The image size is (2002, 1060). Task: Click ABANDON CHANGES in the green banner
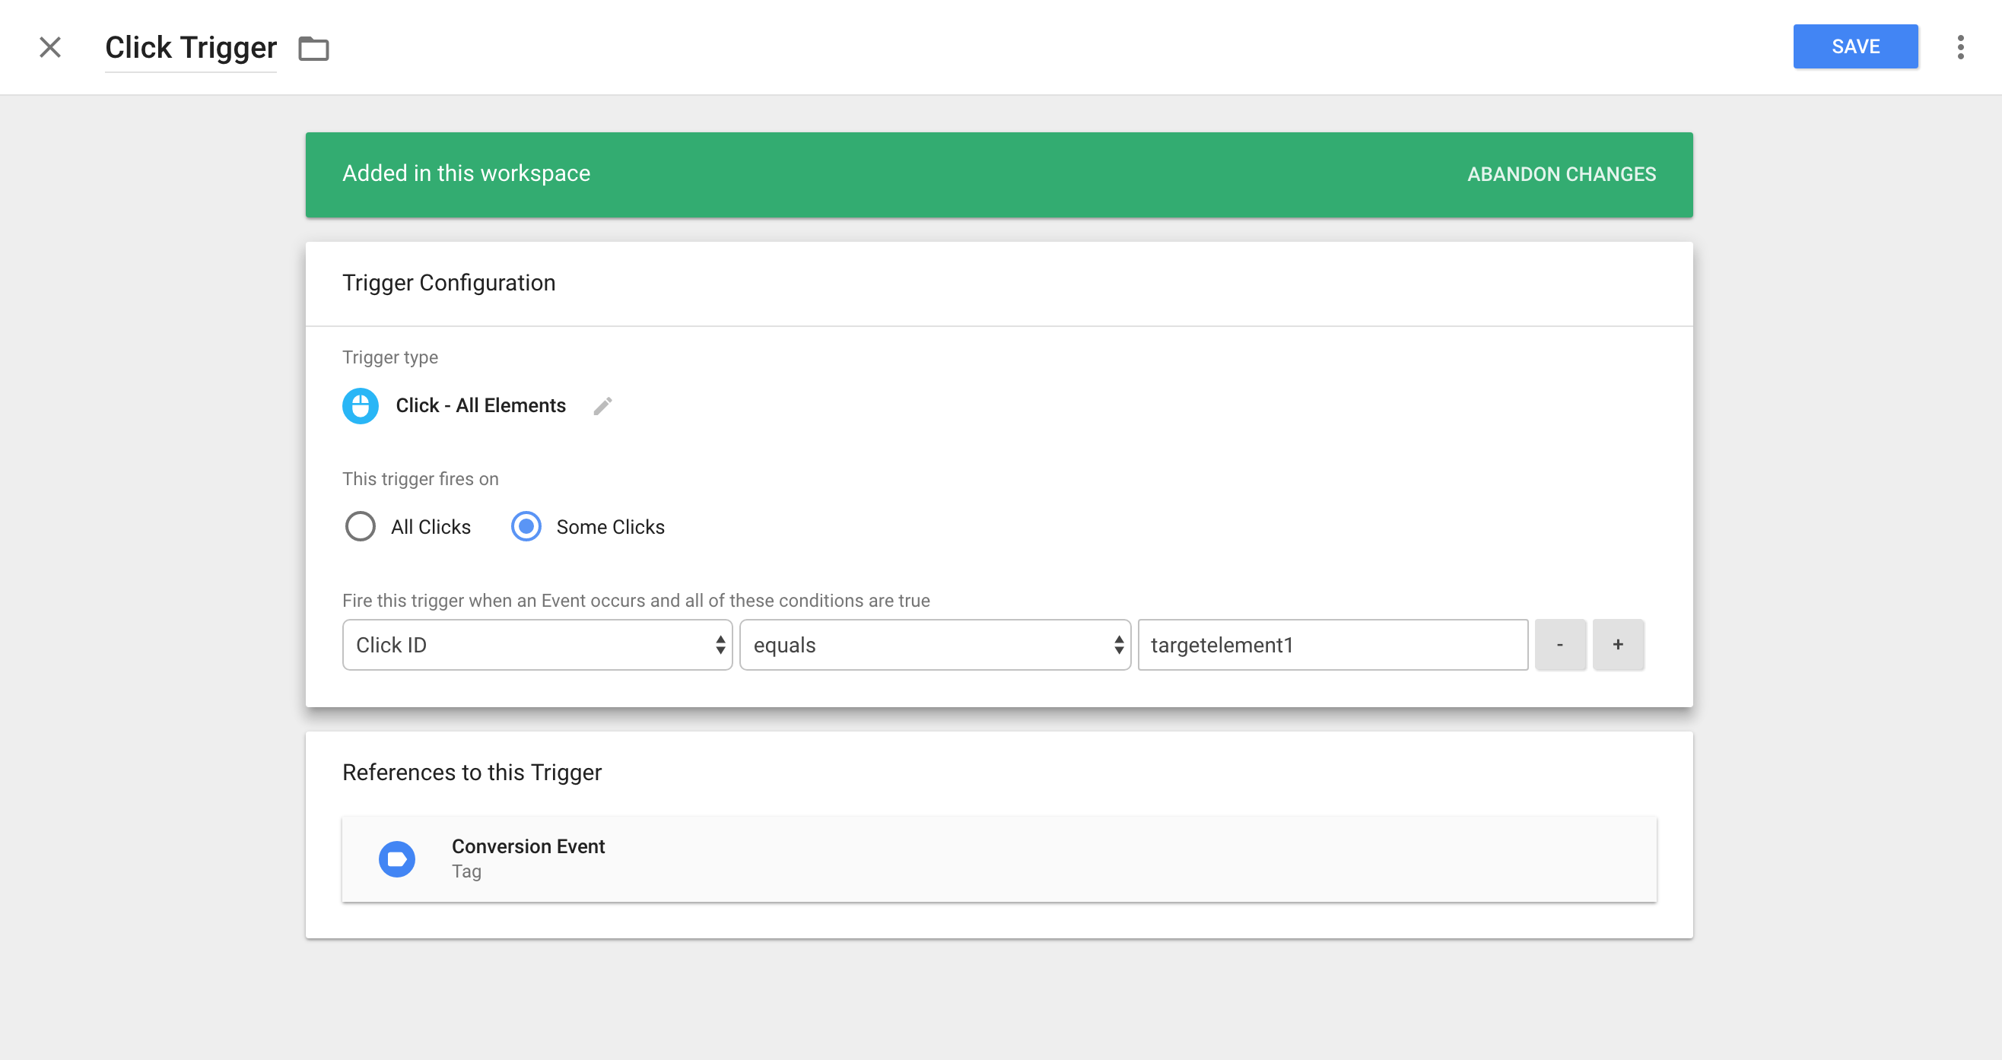[x=1562, y=174]
